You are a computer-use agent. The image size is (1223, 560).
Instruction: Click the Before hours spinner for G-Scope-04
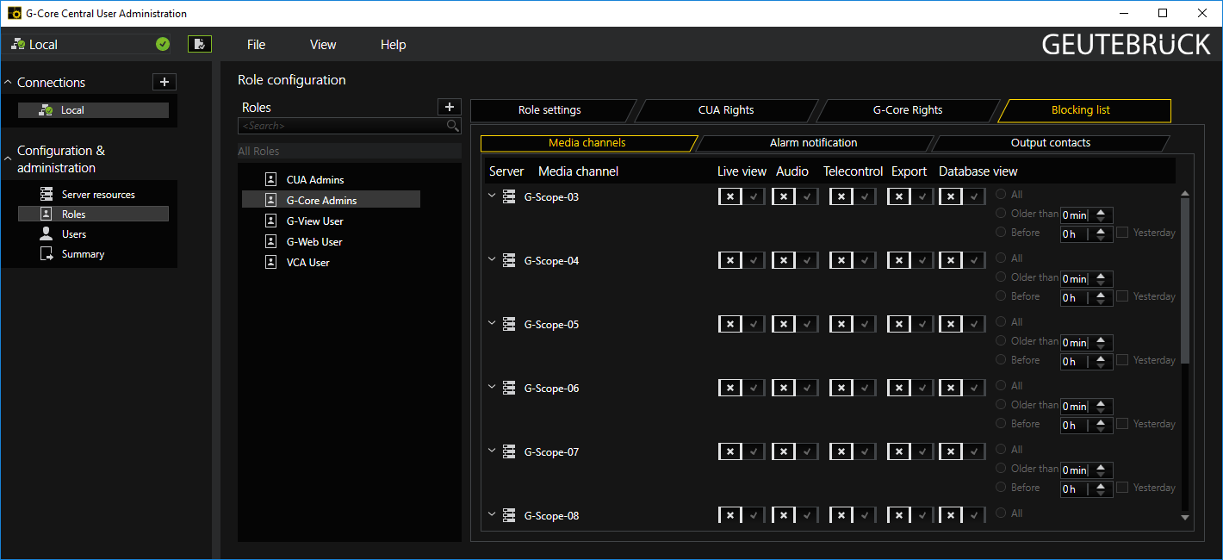coord(1101,298)
